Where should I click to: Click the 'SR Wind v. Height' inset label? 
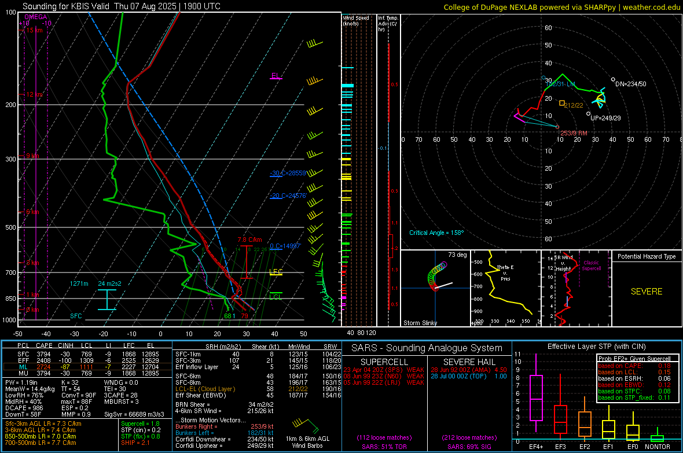pyautogui.click(x=563, y=263)
